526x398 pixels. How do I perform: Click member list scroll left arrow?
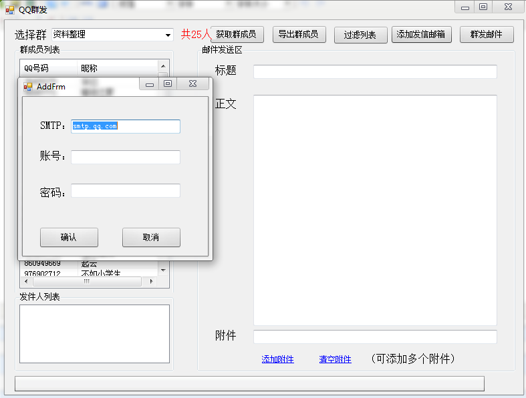tap(26, 281)
